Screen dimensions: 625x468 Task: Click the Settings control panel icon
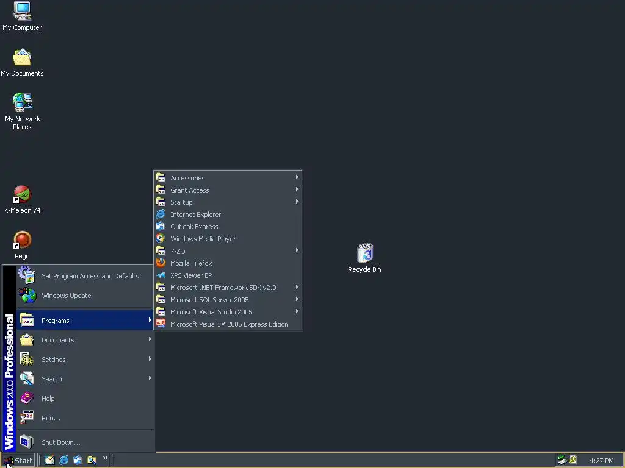27,359
